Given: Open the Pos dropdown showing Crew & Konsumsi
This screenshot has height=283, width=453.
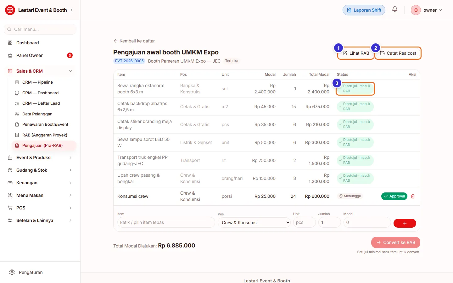Looking at the screenshot, I should coord(254,223).
